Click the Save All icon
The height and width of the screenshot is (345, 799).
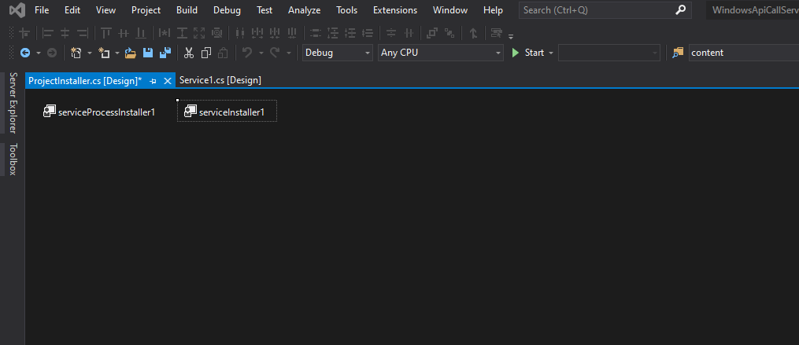[x=165, y=53]
